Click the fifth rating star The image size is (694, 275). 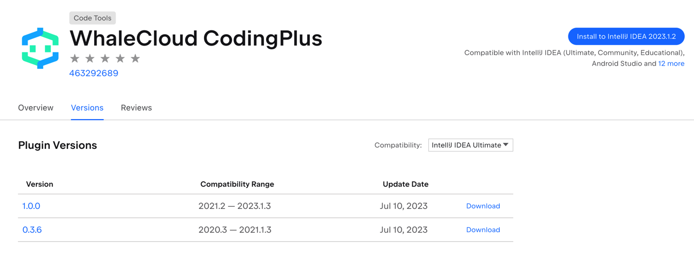[x=135, y=58]
